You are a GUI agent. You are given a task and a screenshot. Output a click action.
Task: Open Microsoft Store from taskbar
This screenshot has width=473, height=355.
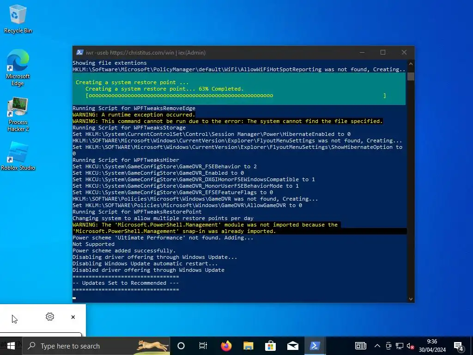[x=270, y=346]
